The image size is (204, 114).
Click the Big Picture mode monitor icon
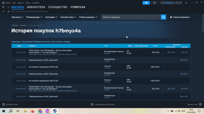coord(186,3)
